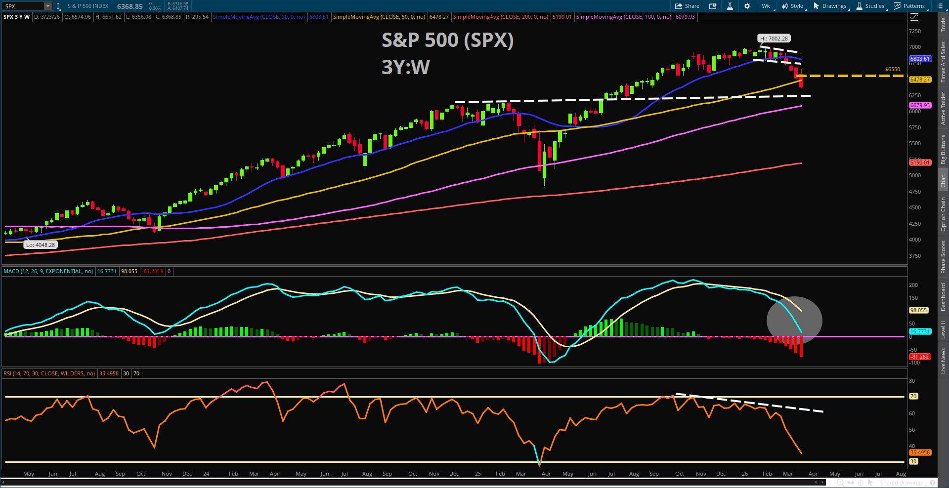Click the 'L: 6356.08' low value
The width and height of the screenshot is (949, 488).
pyautogui.click(x=139, y=17)
